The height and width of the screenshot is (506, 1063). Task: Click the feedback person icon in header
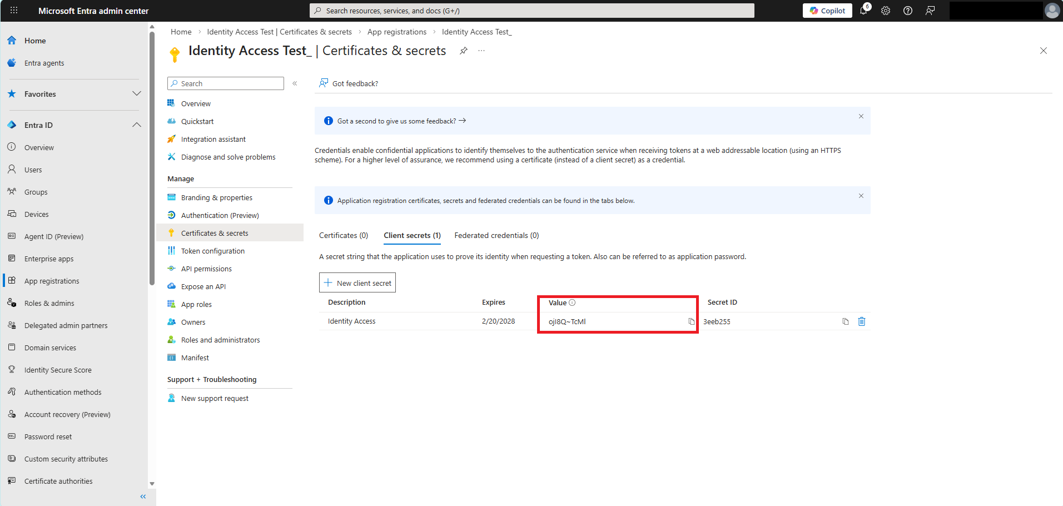tap(930, 11)
